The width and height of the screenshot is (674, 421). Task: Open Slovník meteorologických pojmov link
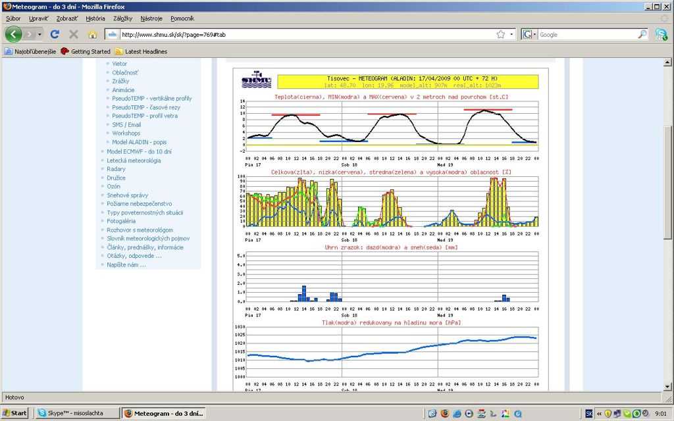[148, 238]
